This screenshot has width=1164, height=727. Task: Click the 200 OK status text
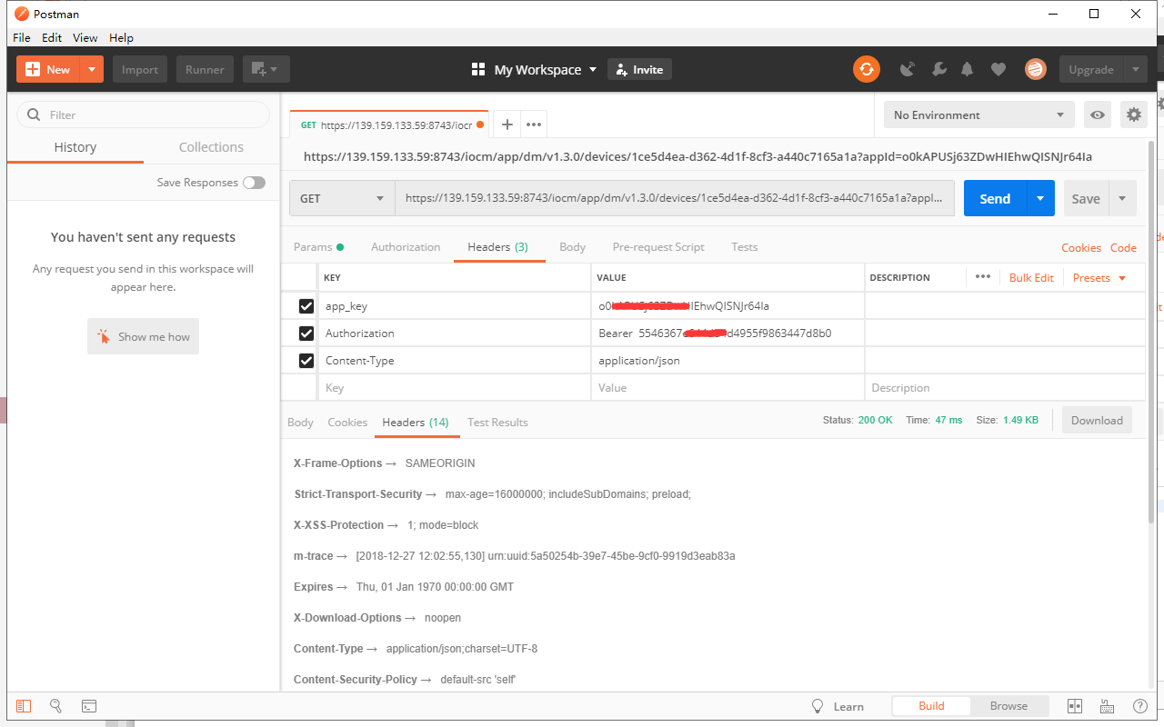coord(877,421)
